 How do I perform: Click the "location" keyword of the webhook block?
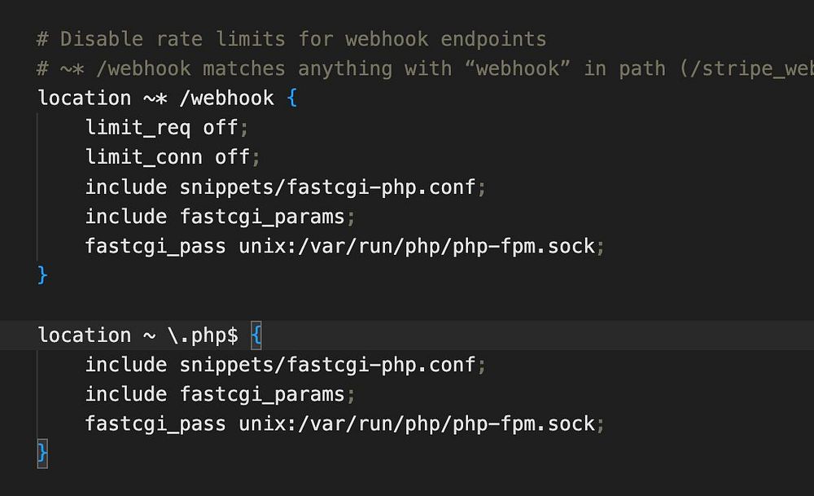(x=85, y=99)
